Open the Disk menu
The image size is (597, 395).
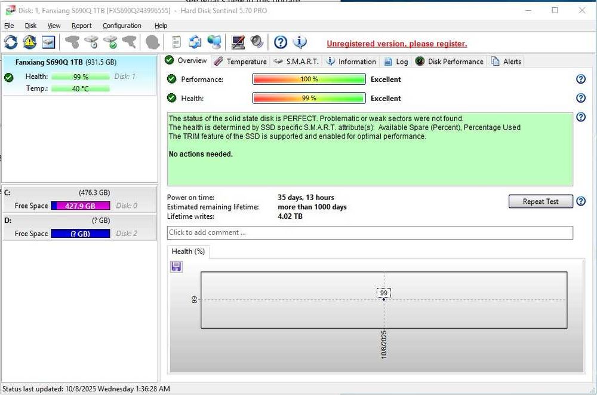[30, 26]
